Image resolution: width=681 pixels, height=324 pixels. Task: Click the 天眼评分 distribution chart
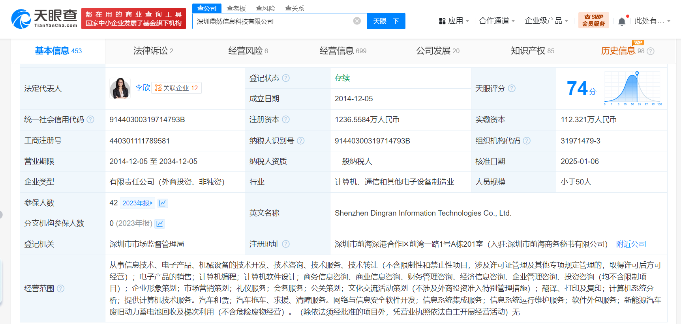pos(632,88)
